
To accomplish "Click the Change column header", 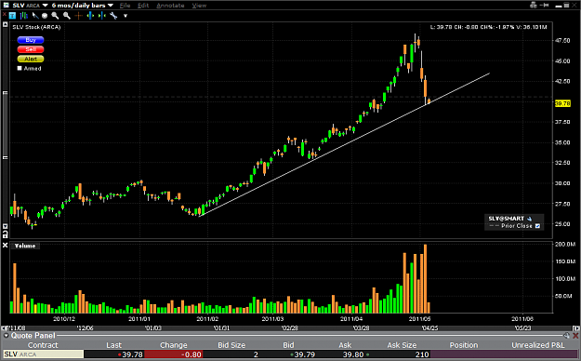I will tap(174, 345).
